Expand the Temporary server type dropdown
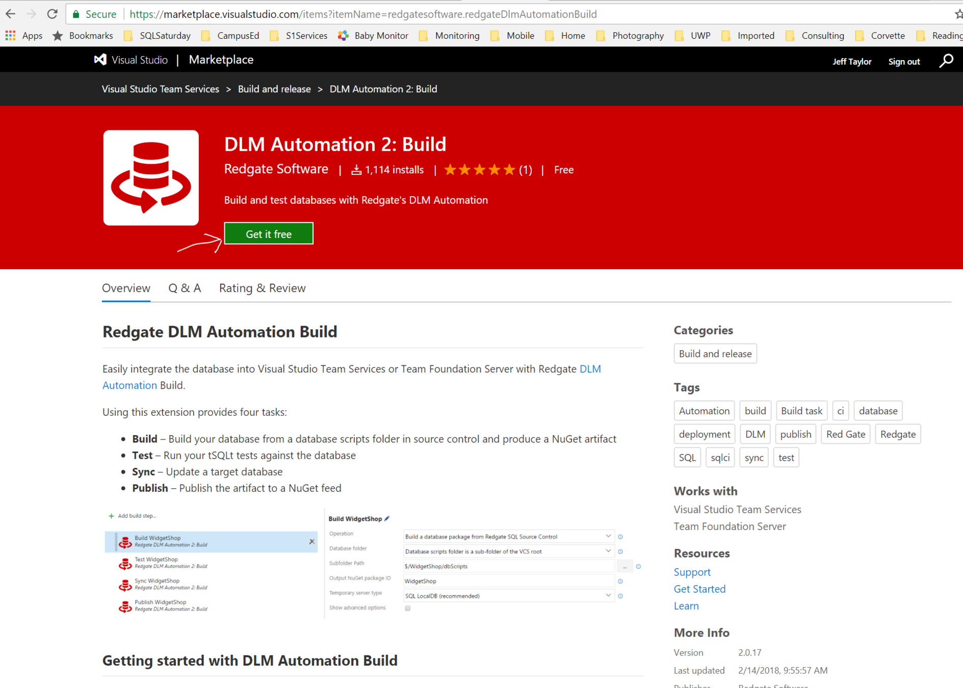Screen dimensions: 963x688 click(x=608, y=595)
